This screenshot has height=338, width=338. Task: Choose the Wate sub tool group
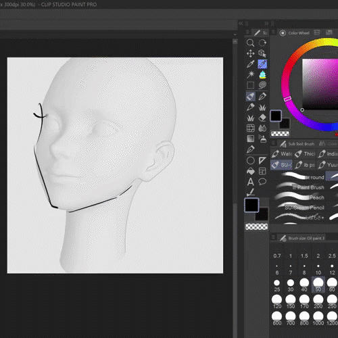281,154
